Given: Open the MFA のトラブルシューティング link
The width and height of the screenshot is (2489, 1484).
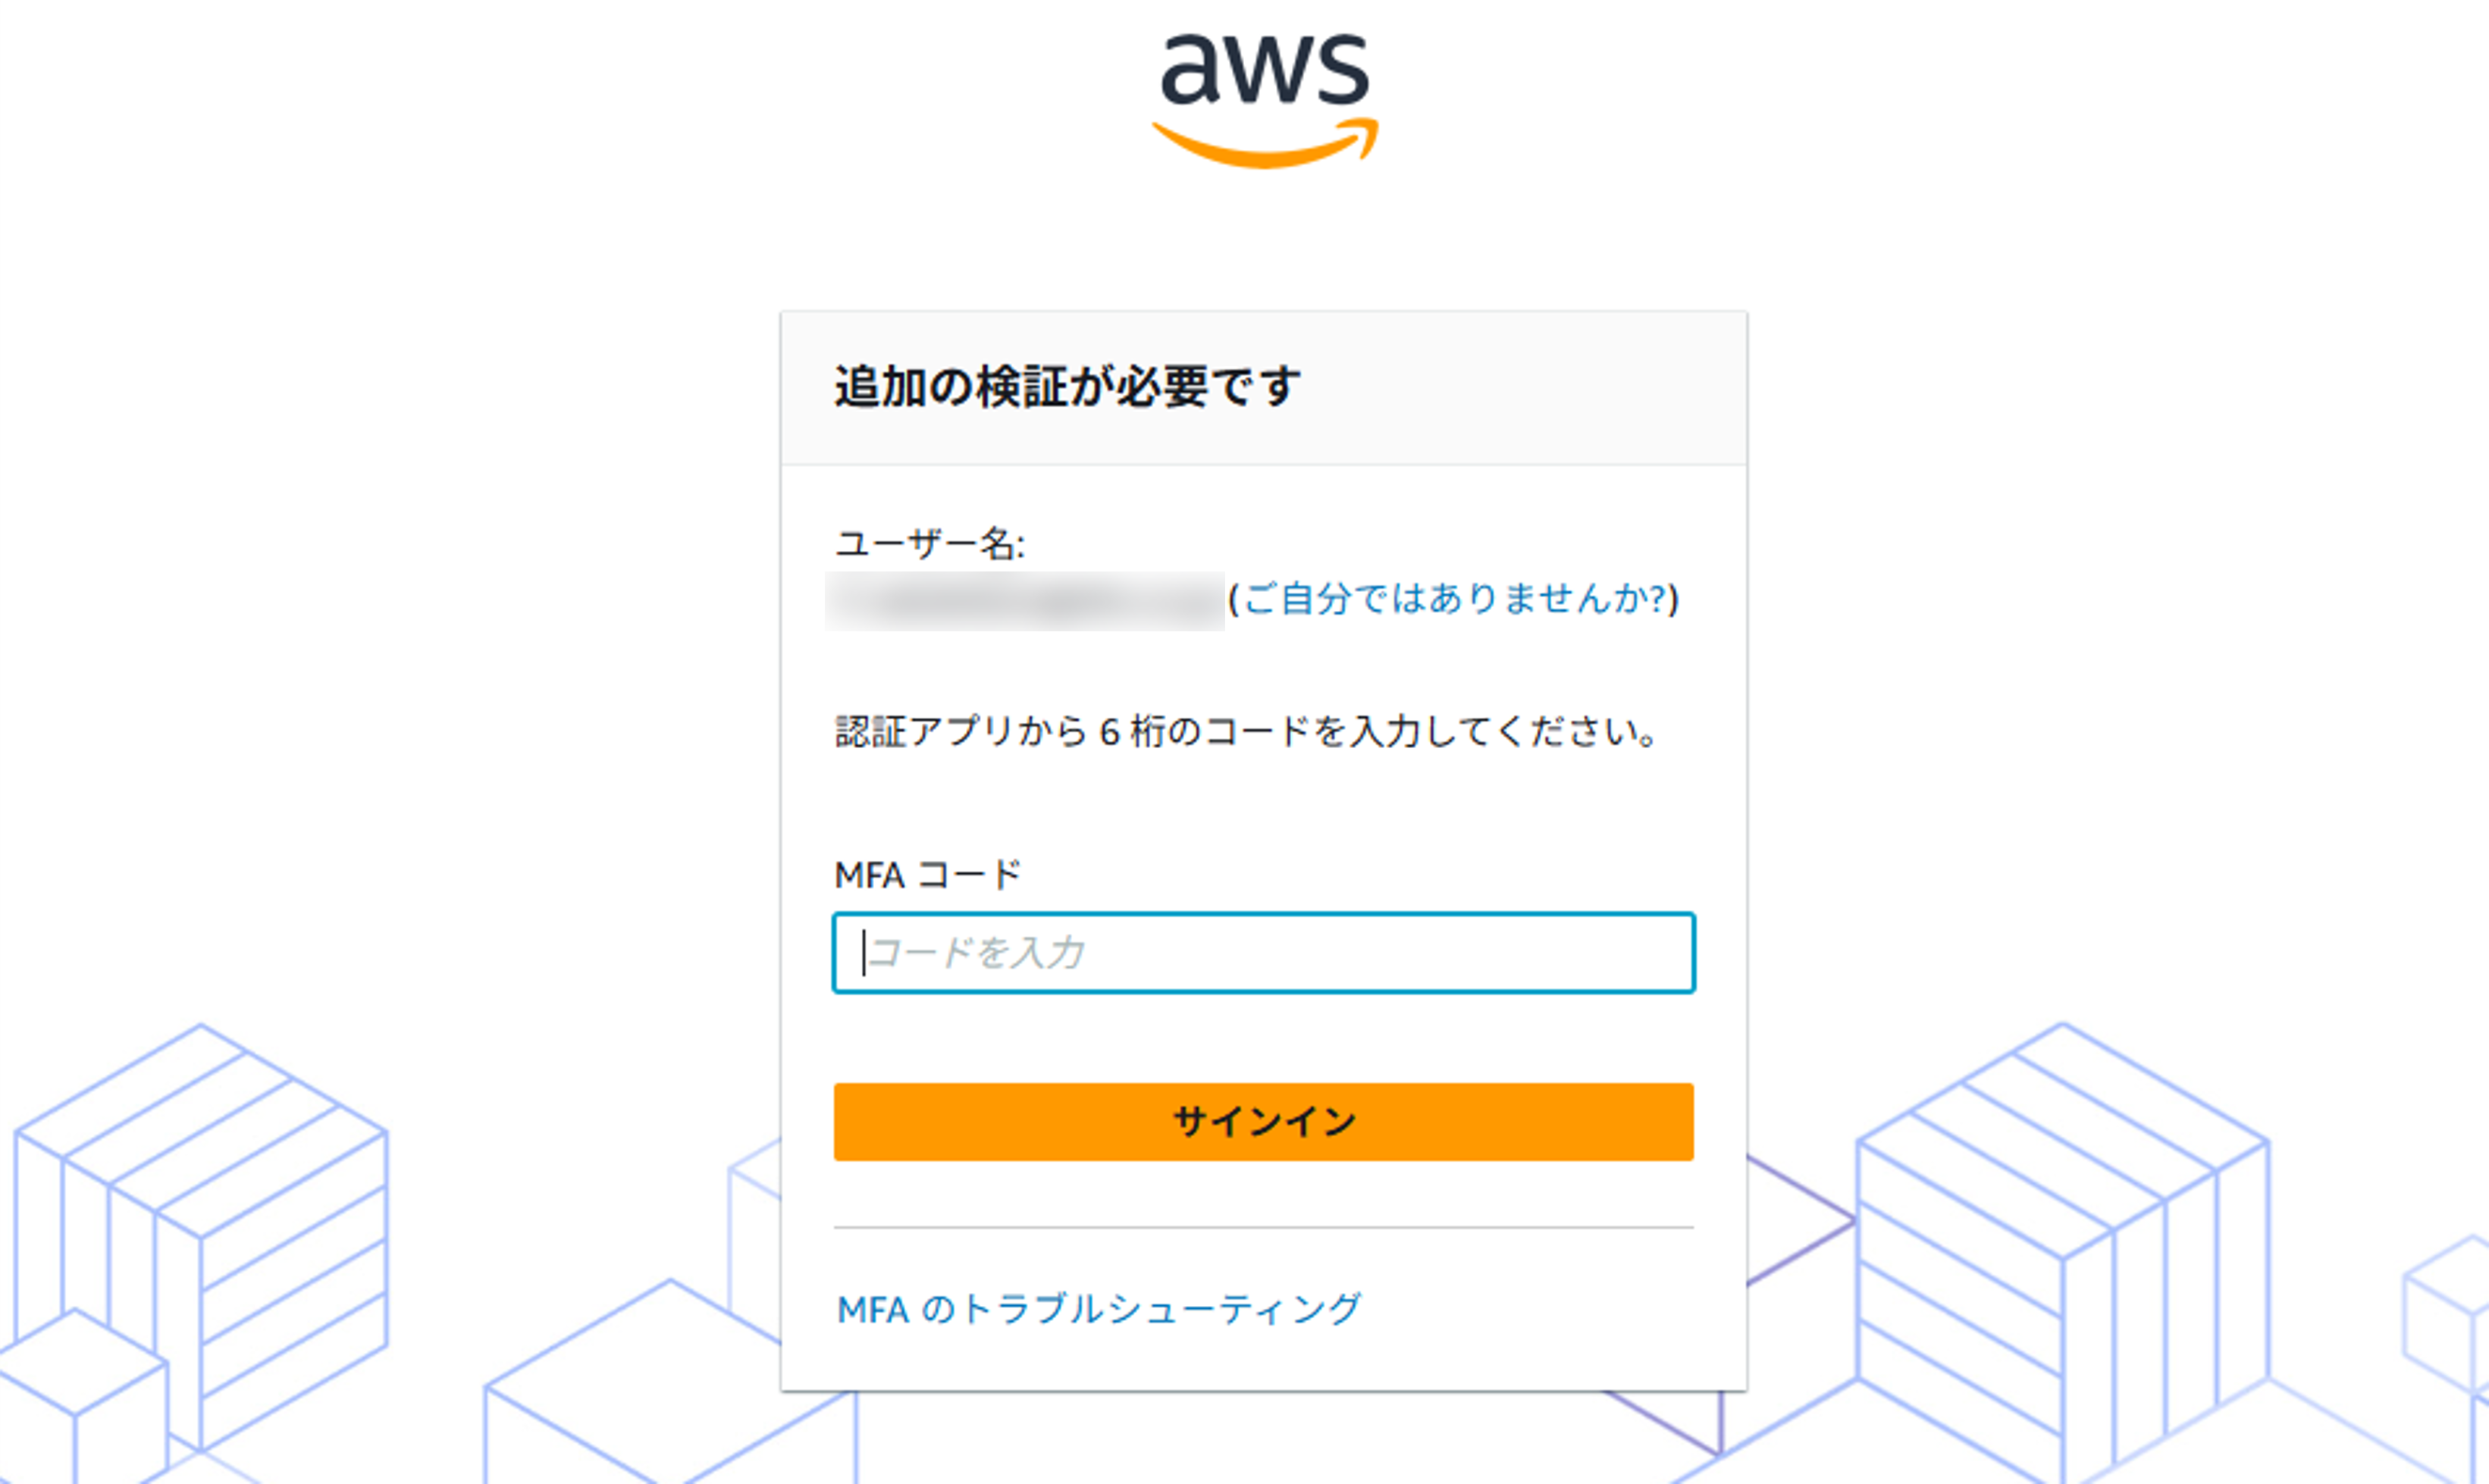Looking at the screenshot, I should coord(1099,1309).
